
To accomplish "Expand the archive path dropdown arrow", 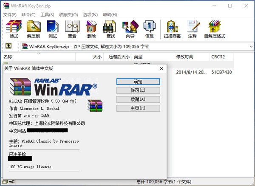I will tap(251, 47).
